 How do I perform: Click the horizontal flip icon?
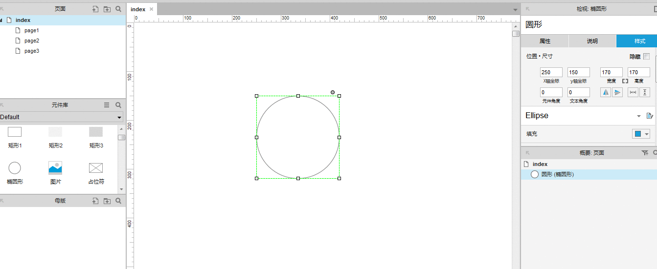click(x=606, y=92)
